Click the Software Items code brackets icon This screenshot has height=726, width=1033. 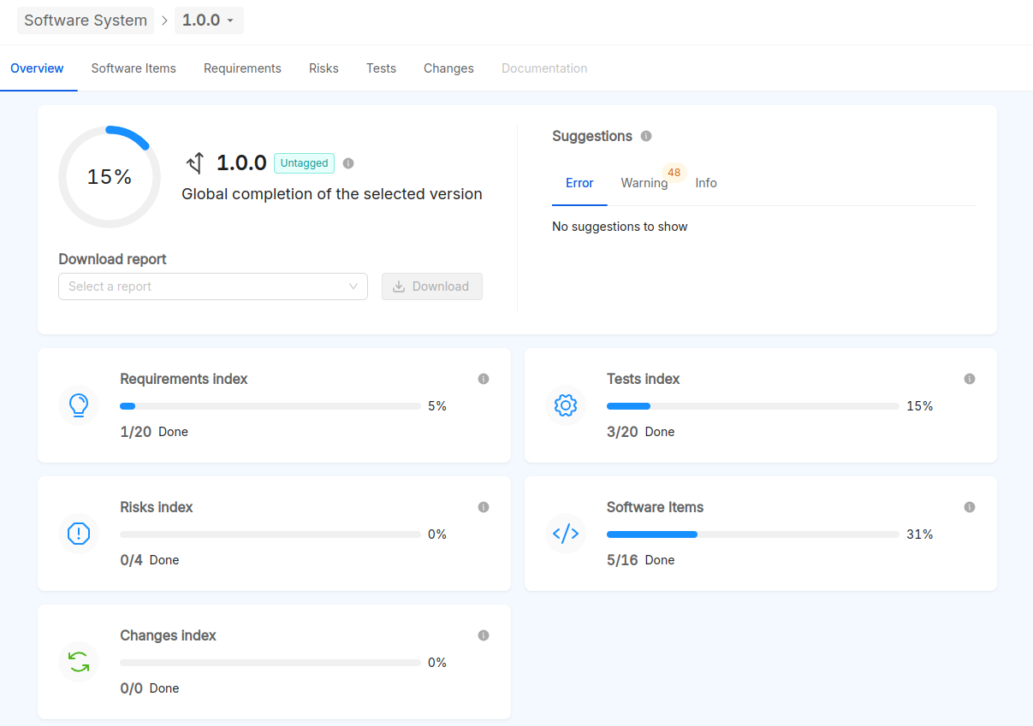tap(566, 534)
